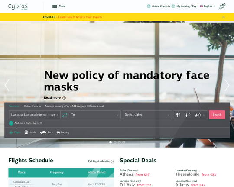Click the pink Search button
The image size is (234, 187).
pos(217,115)
